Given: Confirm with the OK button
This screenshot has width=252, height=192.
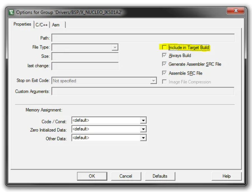Looking at the screenshot, I should (x=92, y=176).
